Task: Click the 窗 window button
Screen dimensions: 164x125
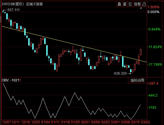Action: pyautogui.click(x=125, y=4)
